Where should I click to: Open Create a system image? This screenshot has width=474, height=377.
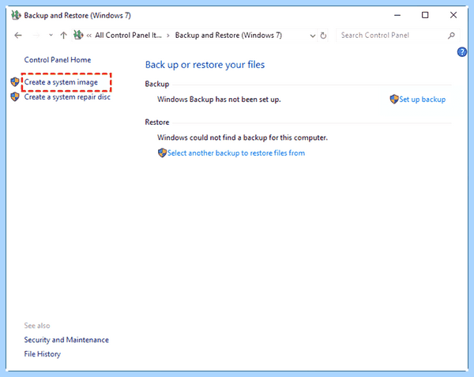pos(61,82)
